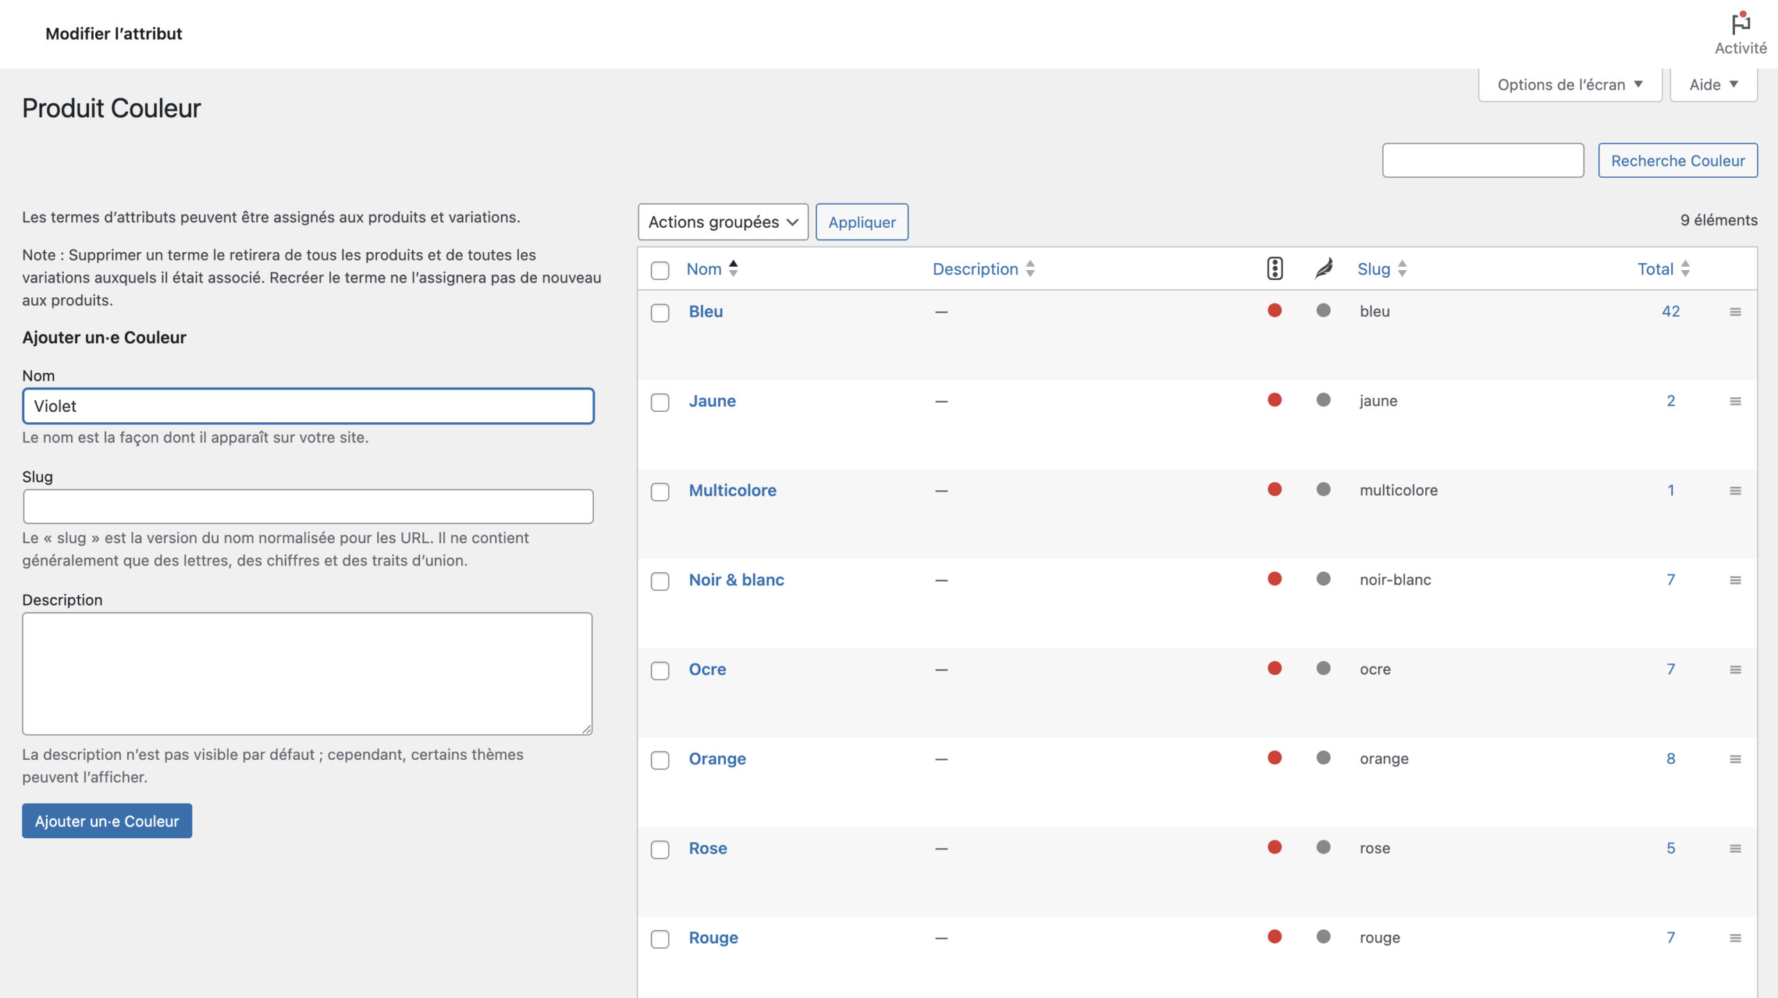The image size is (1778, 998).
Task: Click the SEO score column header icon
Action: point(1274,269)
